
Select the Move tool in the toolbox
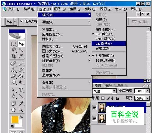tap(21, 44)
